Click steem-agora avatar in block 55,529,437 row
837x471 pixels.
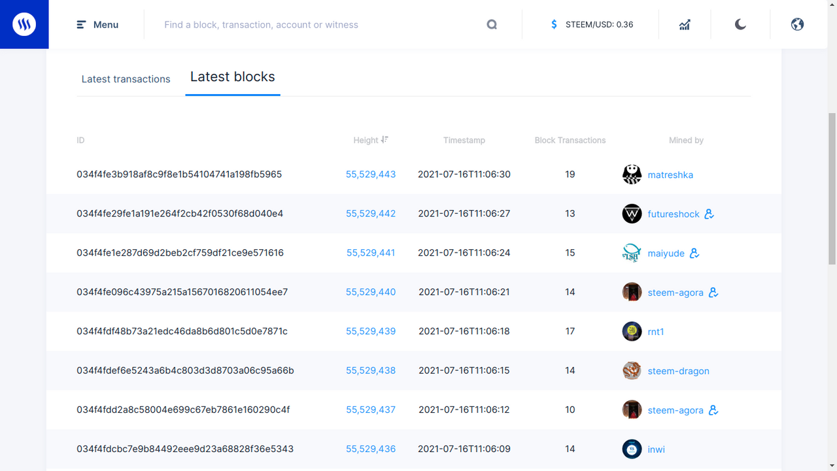coord(632,410)
